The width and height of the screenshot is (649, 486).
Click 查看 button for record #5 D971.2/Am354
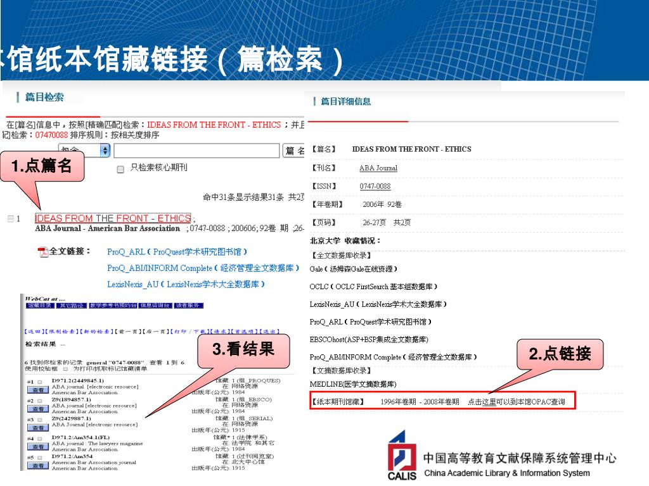38,465
